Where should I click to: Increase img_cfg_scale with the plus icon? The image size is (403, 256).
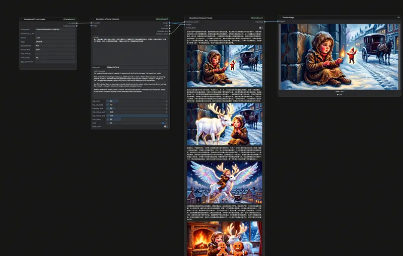(167, 105)
